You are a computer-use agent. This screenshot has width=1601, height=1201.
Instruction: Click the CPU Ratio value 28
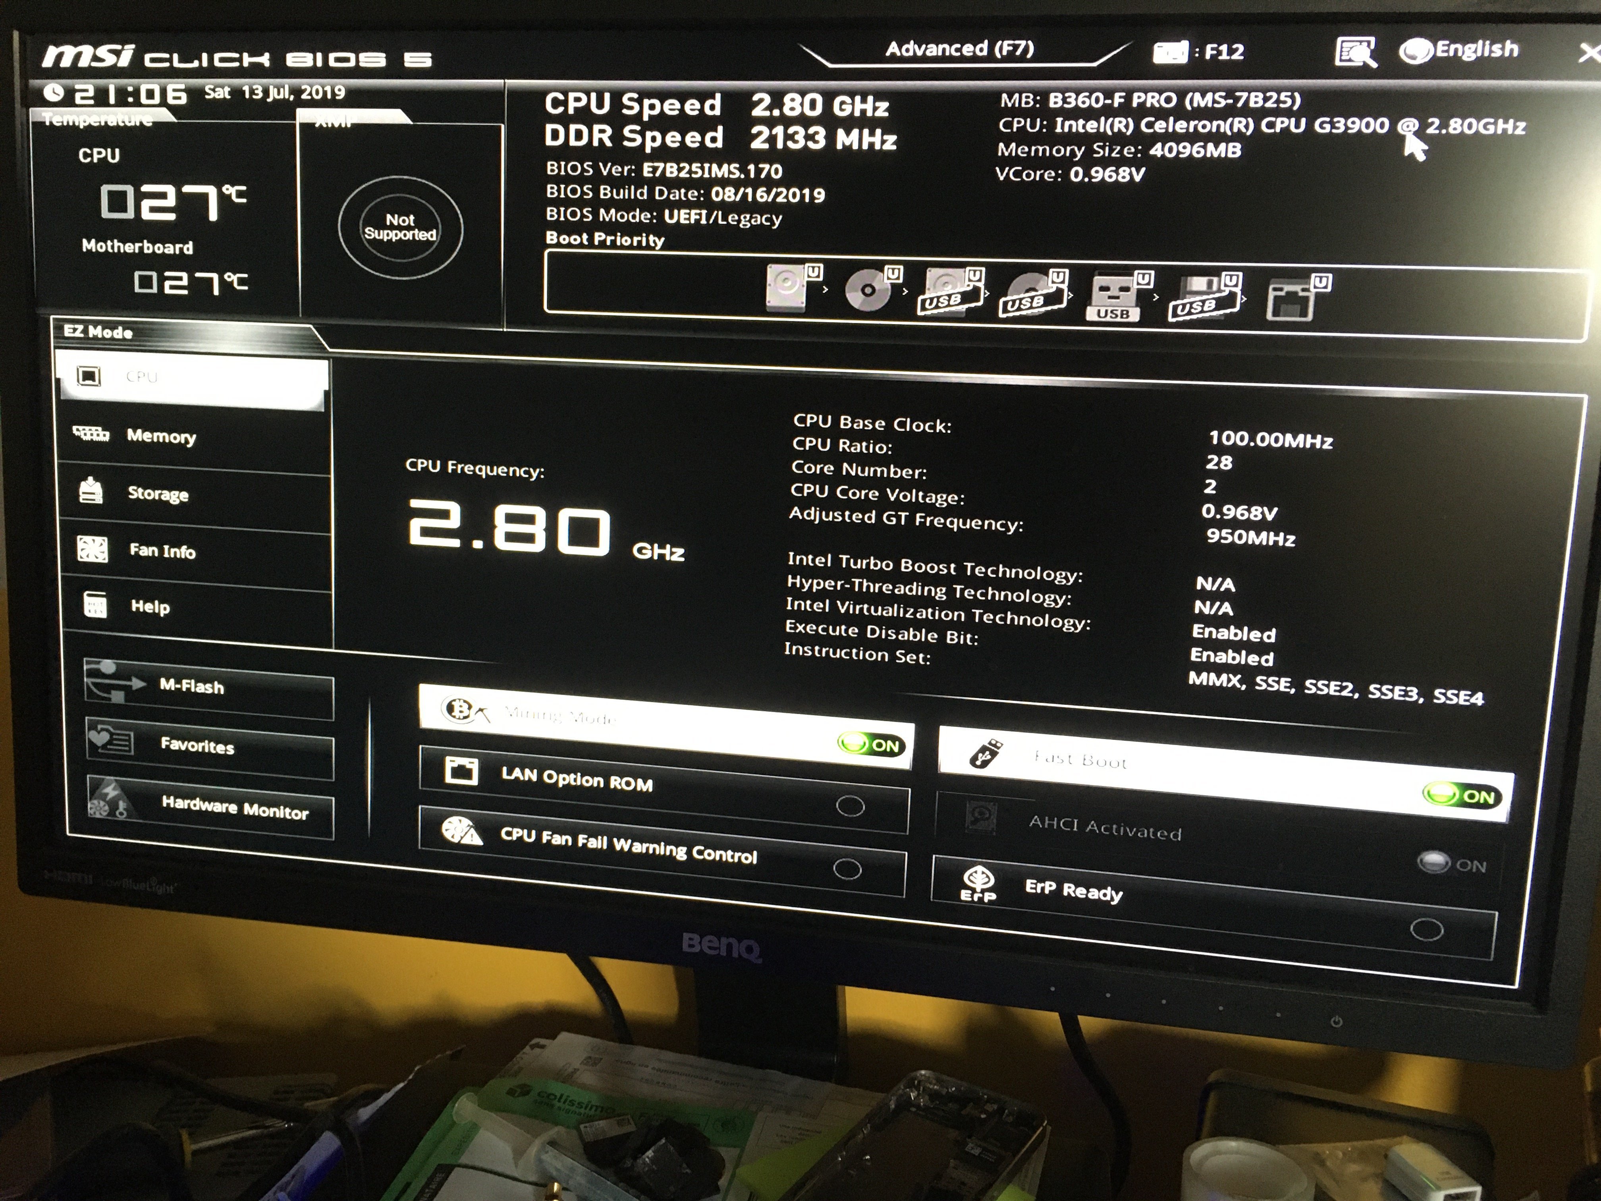point(1219,462)
